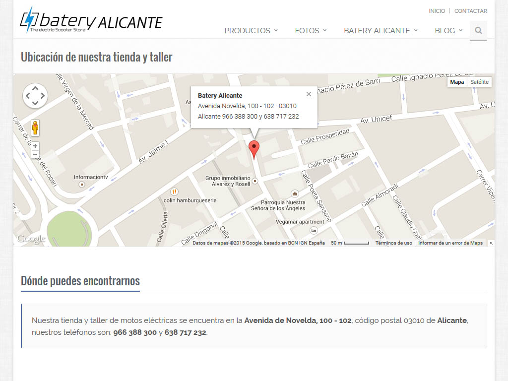Close the Batery Alicante info window

tap(309, 94)
